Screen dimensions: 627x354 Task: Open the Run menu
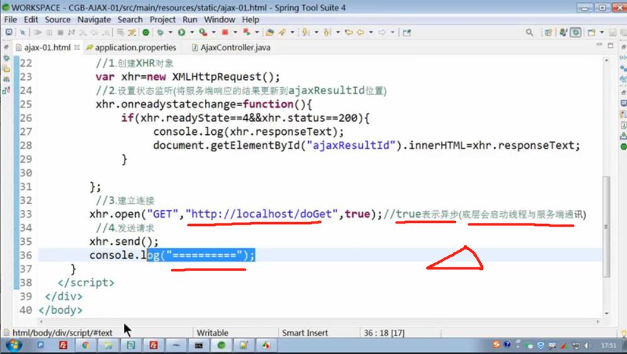[190, 19]
